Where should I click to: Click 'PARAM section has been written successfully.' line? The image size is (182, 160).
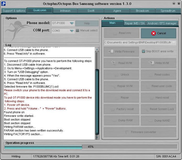pyautogui.click(x=34, y=130)
